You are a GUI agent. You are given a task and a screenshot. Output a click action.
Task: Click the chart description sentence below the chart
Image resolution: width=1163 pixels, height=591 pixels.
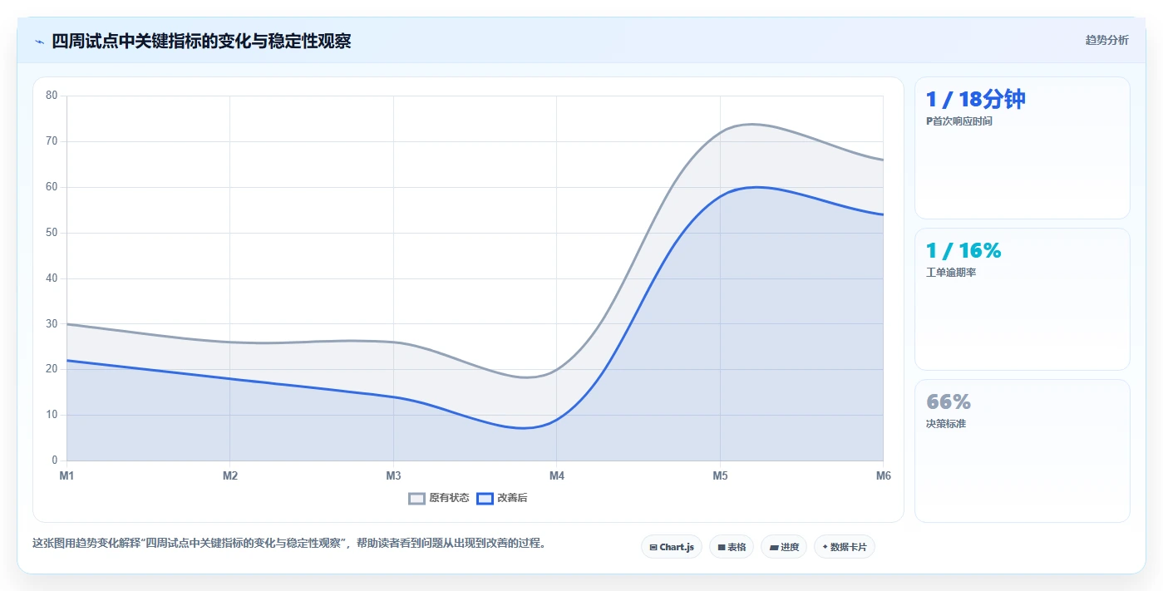(288, 544)
